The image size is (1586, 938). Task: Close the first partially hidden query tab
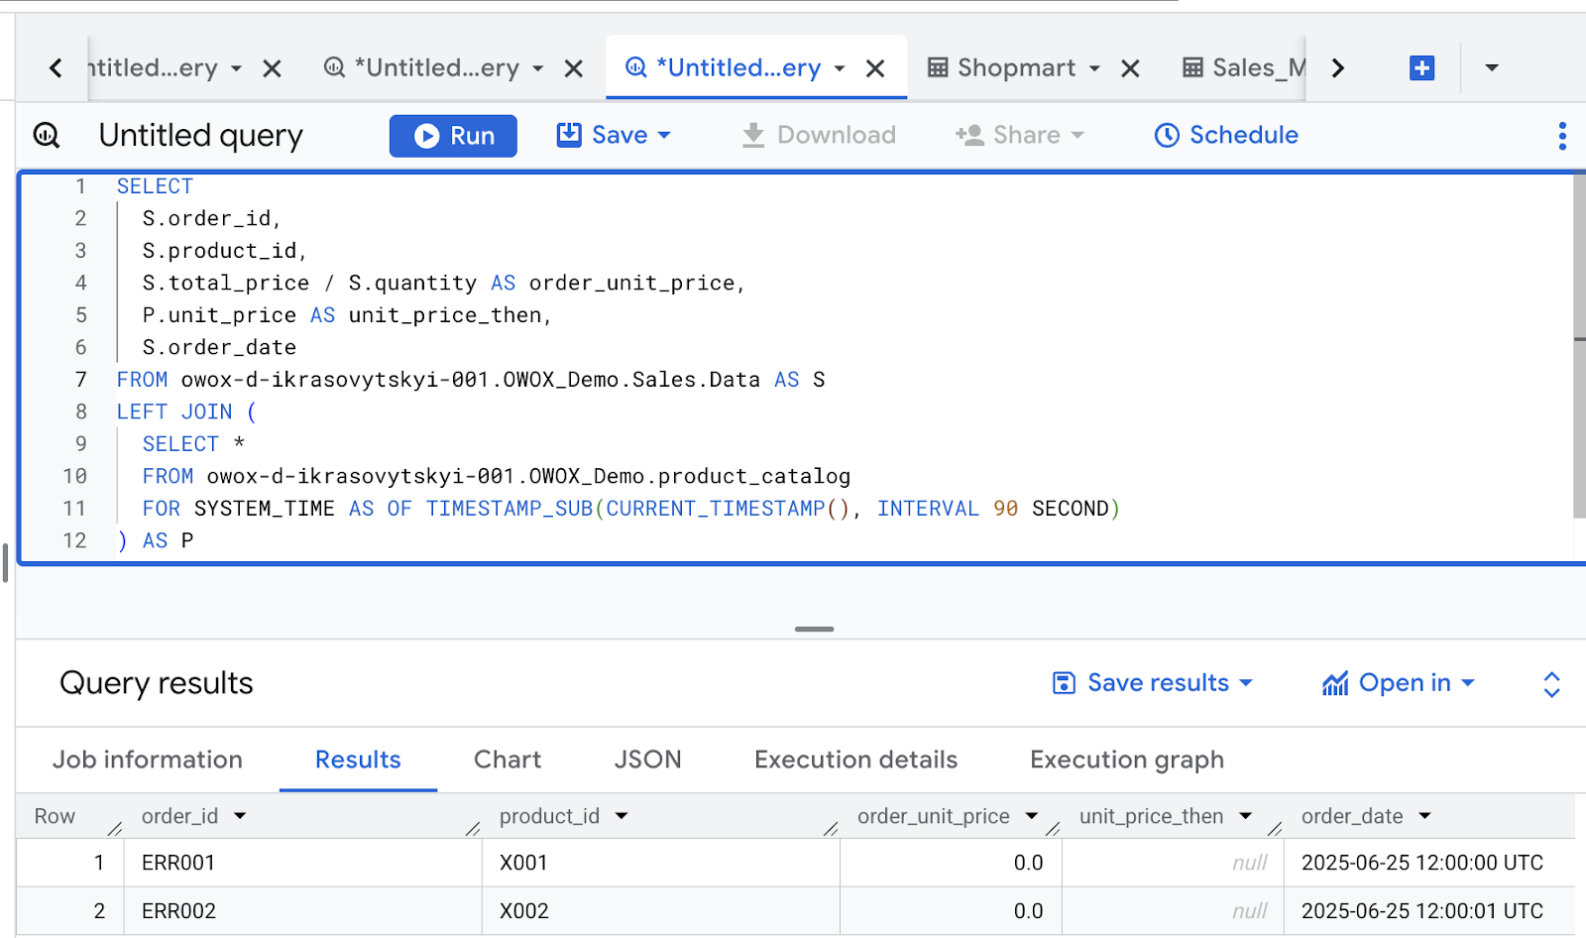click(x=272, y=68)
